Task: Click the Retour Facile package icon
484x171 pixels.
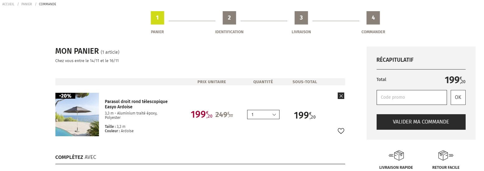Action: [446, 155]
